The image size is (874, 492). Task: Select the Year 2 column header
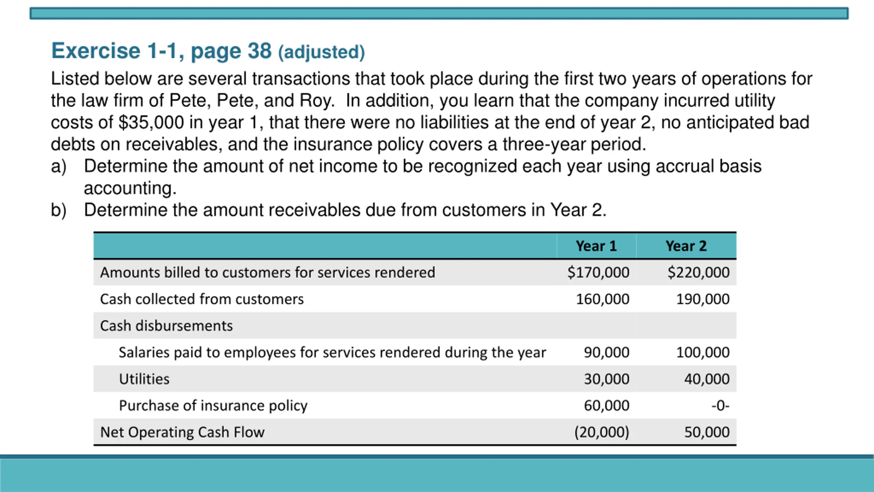686,246
